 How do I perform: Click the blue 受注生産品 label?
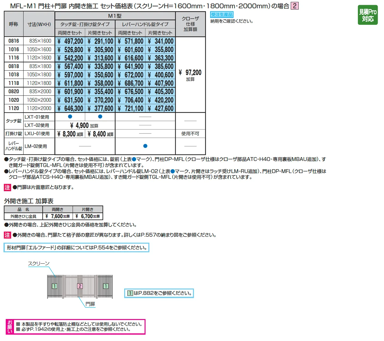(x=222, y=15)
